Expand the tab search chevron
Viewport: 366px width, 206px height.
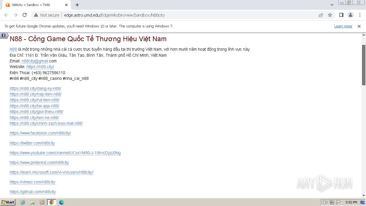click(x=332, y=5)
